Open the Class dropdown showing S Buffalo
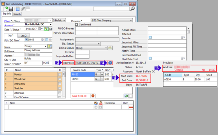The image size is (218, 135). pyautogui.click(x=59, y=20)
